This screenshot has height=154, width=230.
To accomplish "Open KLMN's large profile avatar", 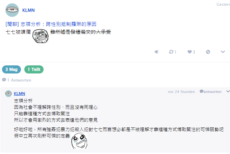I will coord(12,10).
